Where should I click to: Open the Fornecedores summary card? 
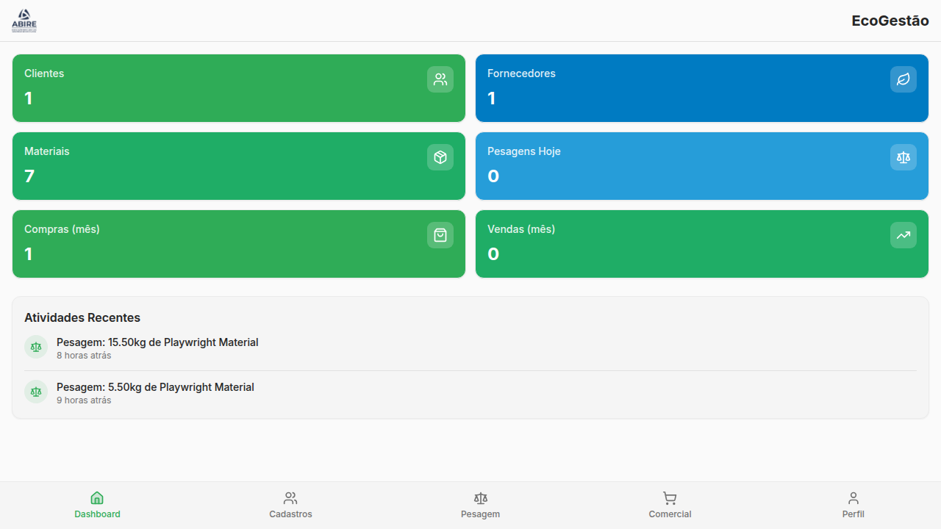click(684, 88)
